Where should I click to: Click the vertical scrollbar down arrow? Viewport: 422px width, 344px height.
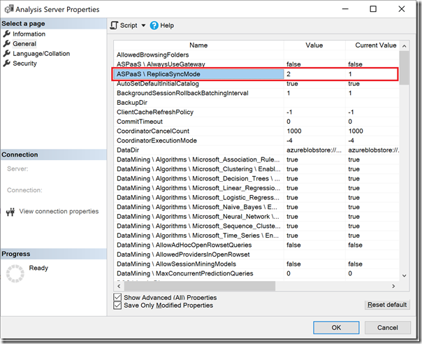pos(405,275)
